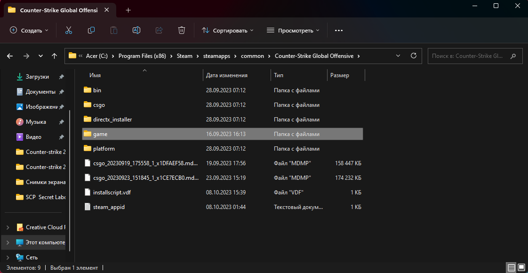This screenshot has width=528, height=273.
Task: Click the Copy icon in toolbar
Action: click(91, 30)
